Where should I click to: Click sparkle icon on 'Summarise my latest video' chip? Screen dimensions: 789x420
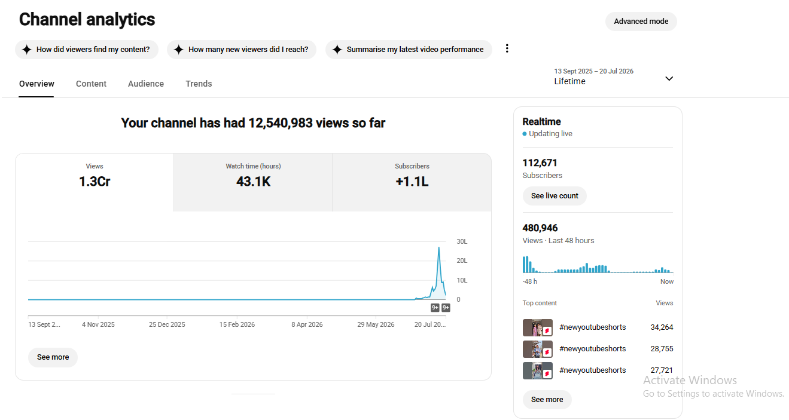(337, 50)
